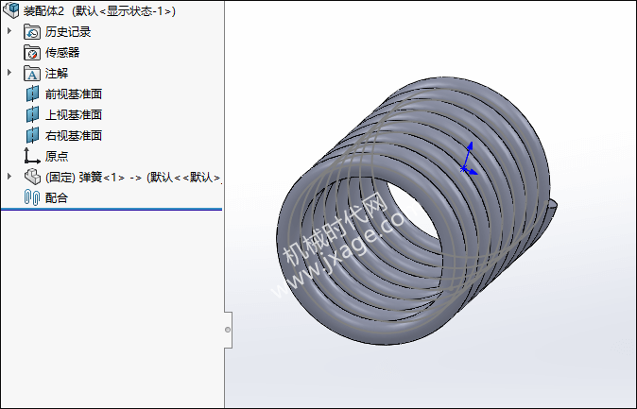Viewport: 637px width, 409px height.
Task: Click the 配合 mates paperclip icon
Action: (32, 197)
